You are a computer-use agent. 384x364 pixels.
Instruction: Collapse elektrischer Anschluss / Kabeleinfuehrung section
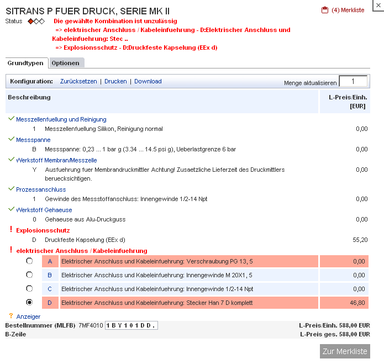coord(82,251)
